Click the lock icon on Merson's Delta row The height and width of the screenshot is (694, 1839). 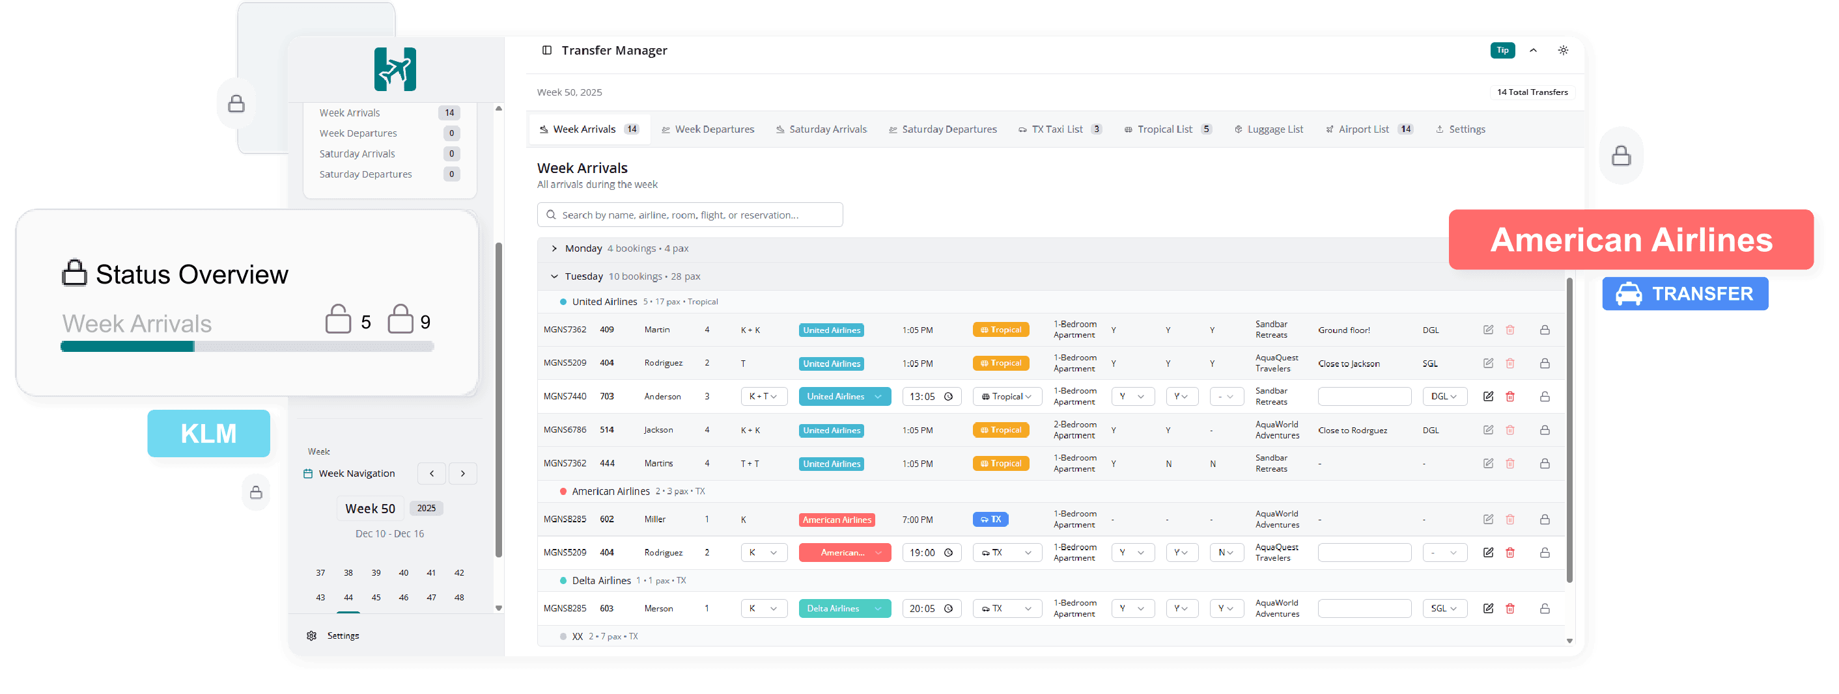[x=1545, y=608]
